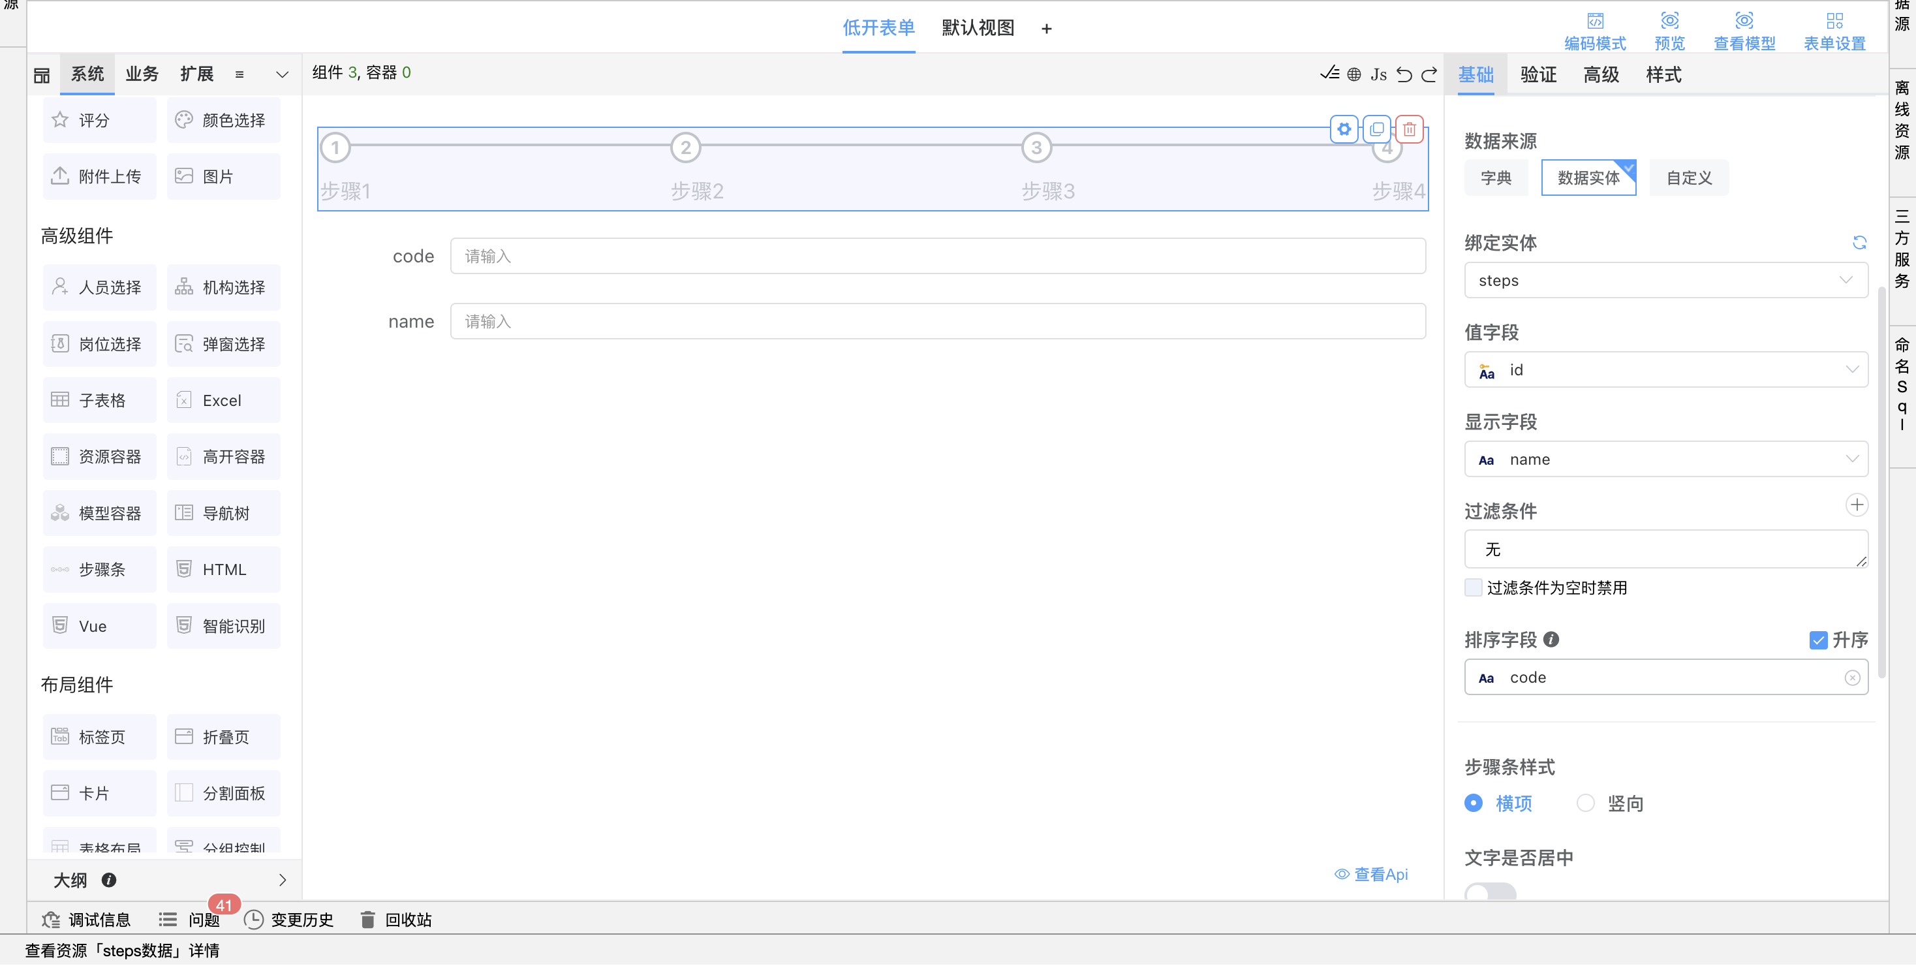This screenshot has height=966, width=1916.
Task: Open step bar settings gear icon
Action: [1344, 129]
